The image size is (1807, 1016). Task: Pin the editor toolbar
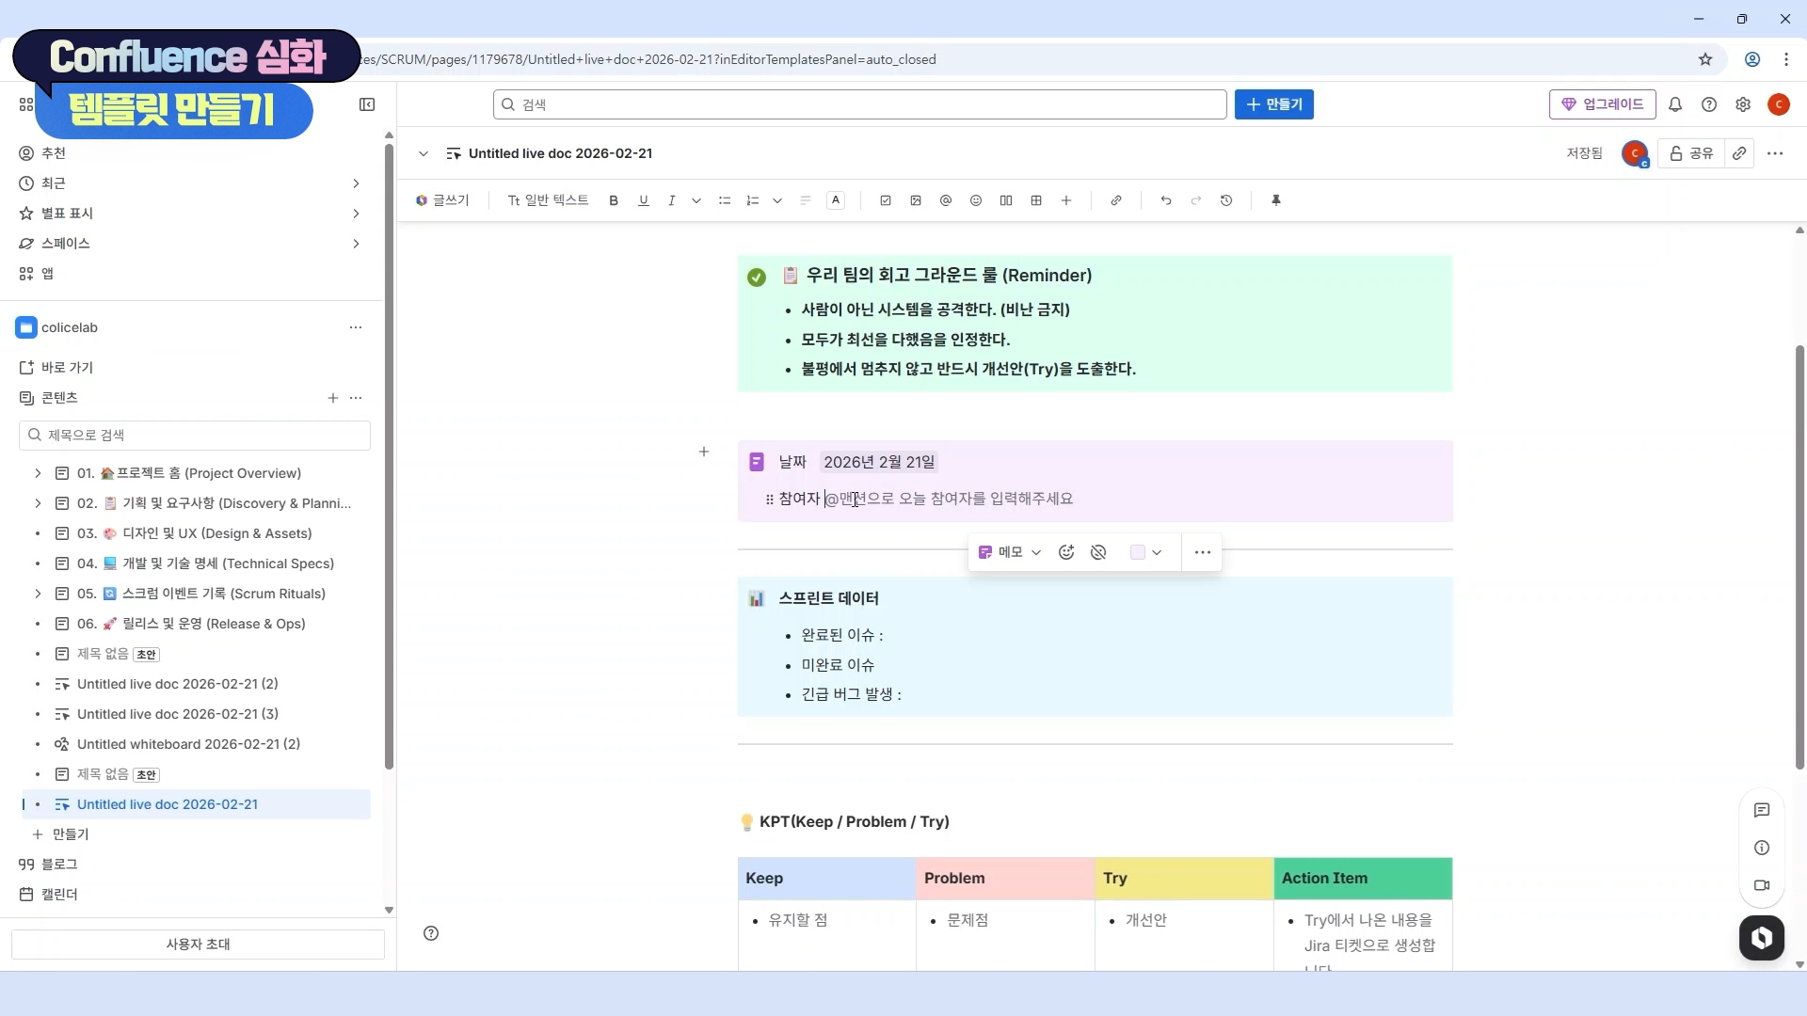click(1276, 200)
